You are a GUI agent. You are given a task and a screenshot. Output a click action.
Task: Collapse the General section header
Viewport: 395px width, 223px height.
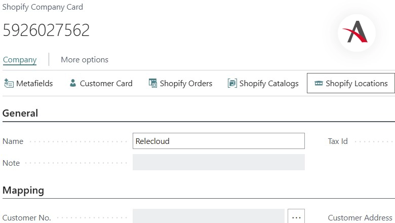tap(20, 113)
